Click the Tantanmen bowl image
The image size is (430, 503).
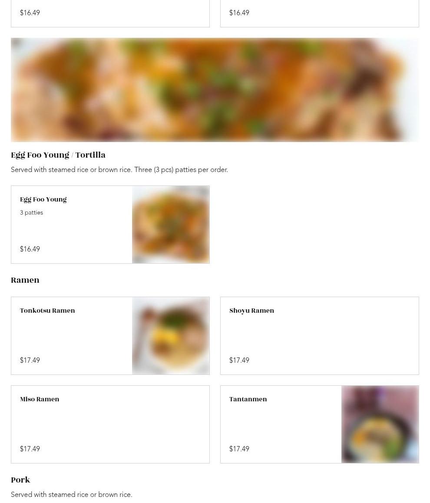click(x=380, y=424)
